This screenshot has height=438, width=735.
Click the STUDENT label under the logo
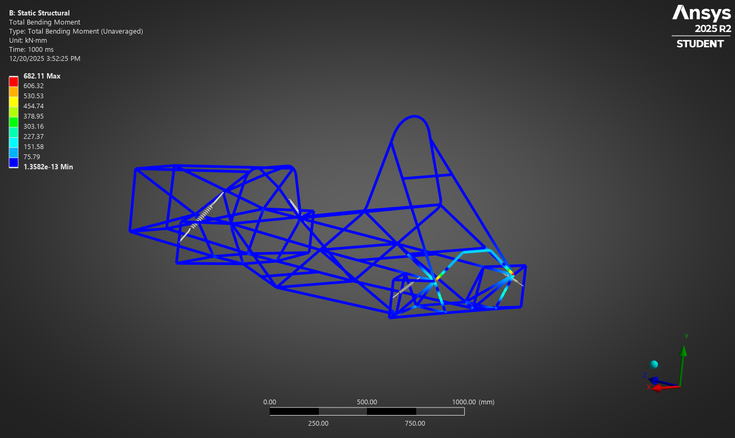point(700,44)
